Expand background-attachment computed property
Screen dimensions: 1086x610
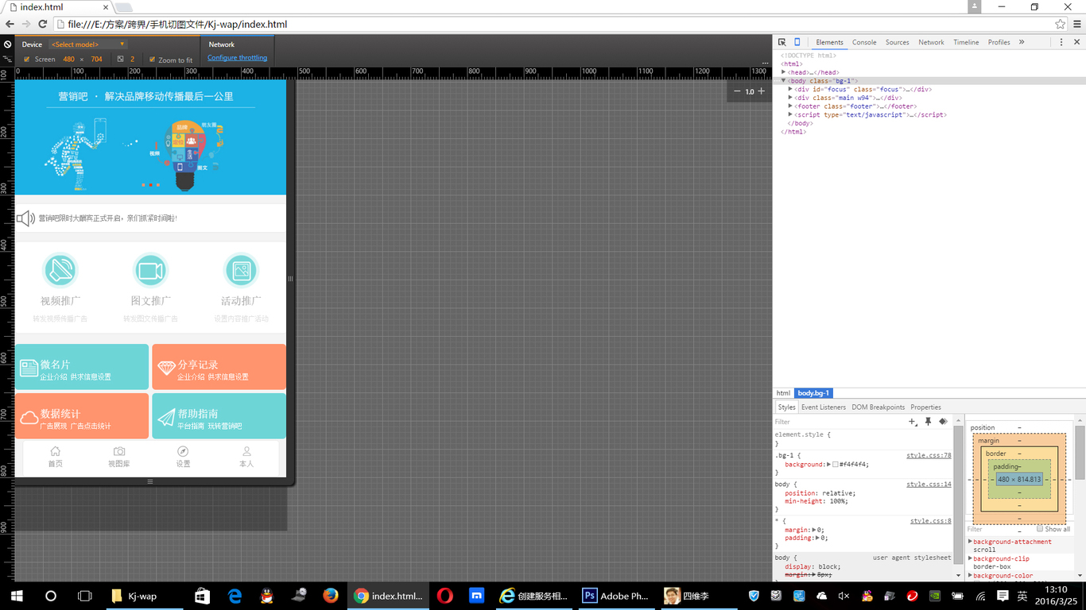click(970, 542)
